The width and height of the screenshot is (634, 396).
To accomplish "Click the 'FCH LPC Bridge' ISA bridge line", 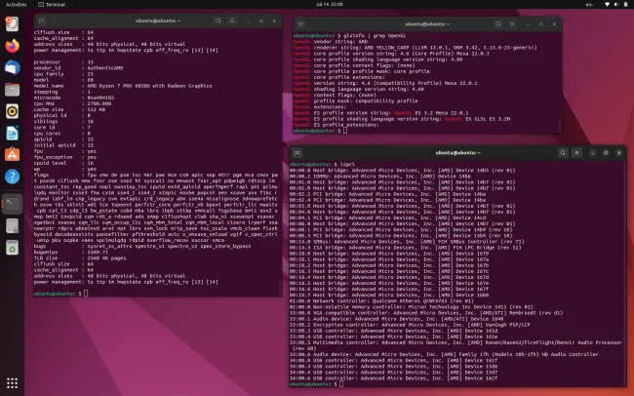I will pyautogui.click(x=405, y=248).
